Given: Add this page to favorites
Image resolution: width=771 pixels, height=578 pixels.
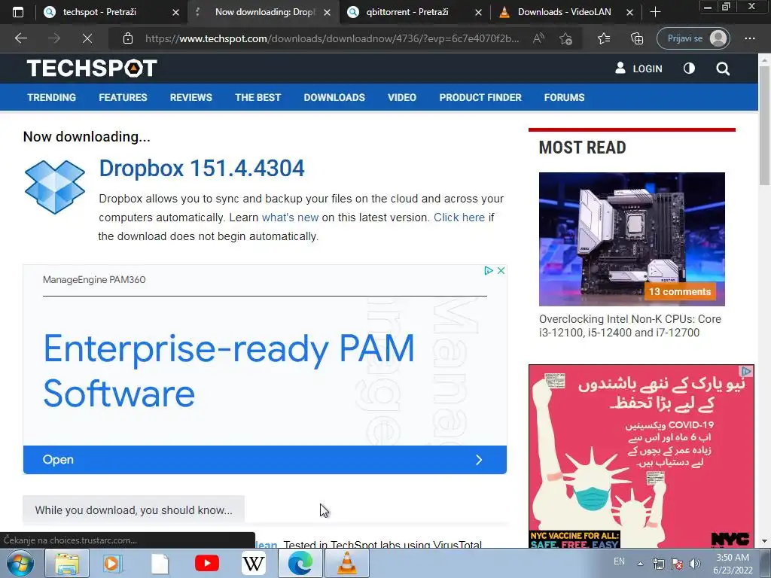Looking at the screenshot, I should (565, 38).
